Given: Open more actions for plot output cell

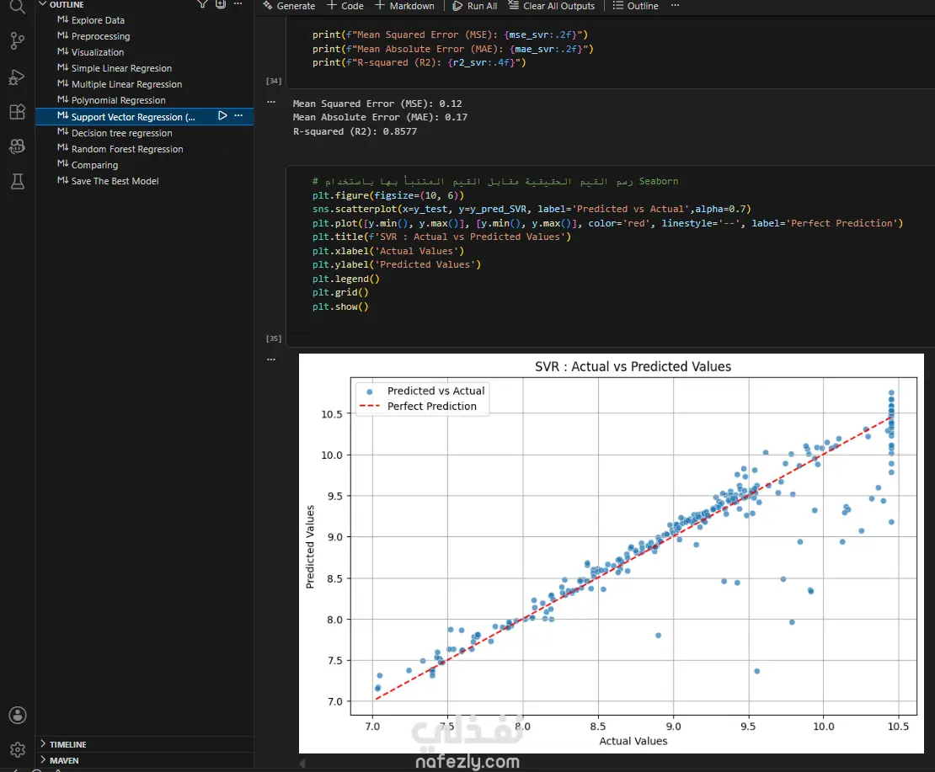Looking at the screenshot, I should [x=271, y=359].
